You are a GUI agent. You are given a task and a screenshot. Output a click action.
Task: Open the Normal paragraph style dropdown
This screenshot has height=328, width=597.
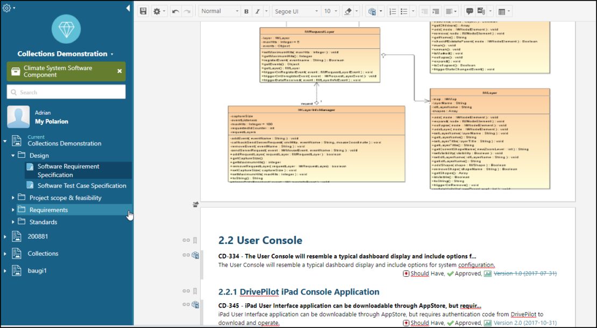[219, 11]
